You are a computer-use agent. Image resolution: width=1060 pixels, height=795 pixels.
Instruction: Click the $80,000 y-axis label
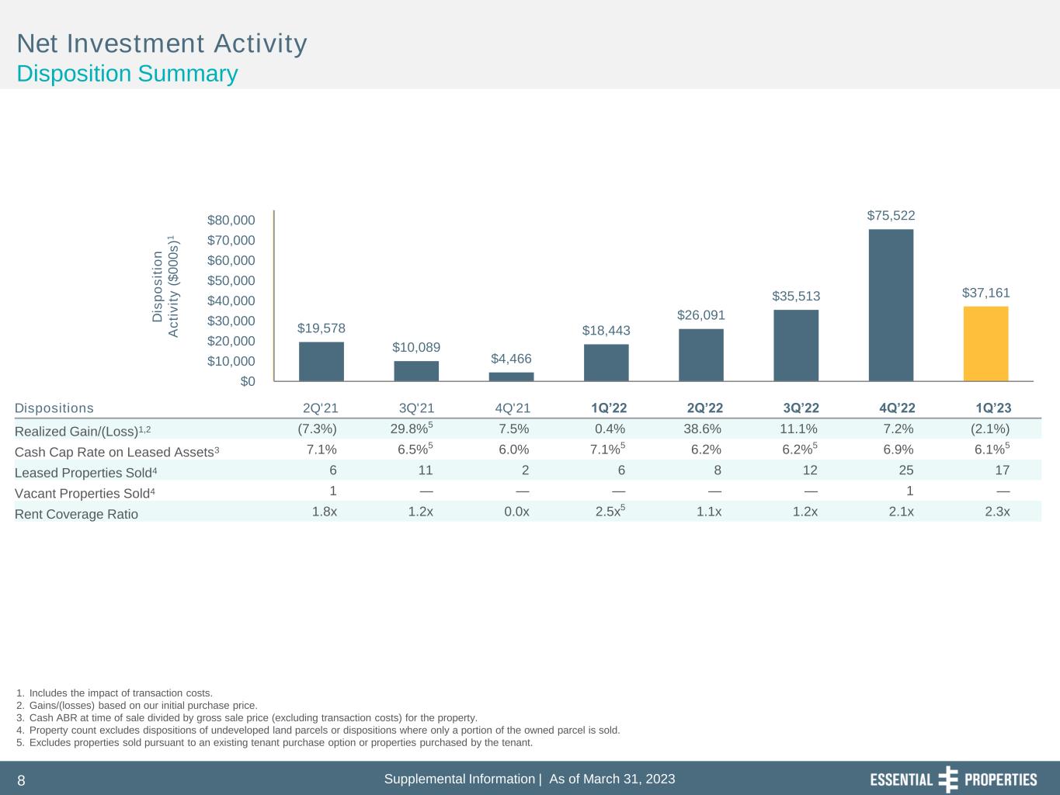[231, 220]
